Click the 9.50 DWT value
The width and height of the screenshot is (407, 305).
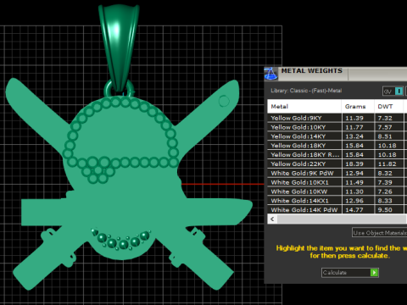click(x=385, y=210)
